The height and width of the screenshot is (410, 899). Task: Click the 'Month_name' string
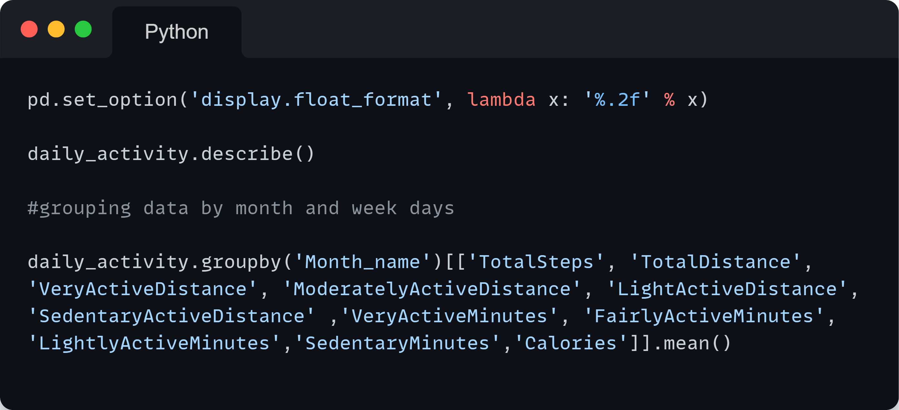tap(363, 262)
